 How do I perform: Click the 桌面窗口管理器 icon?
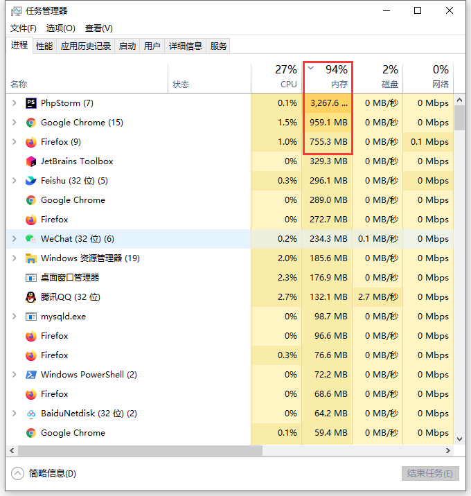pos(31,278)
